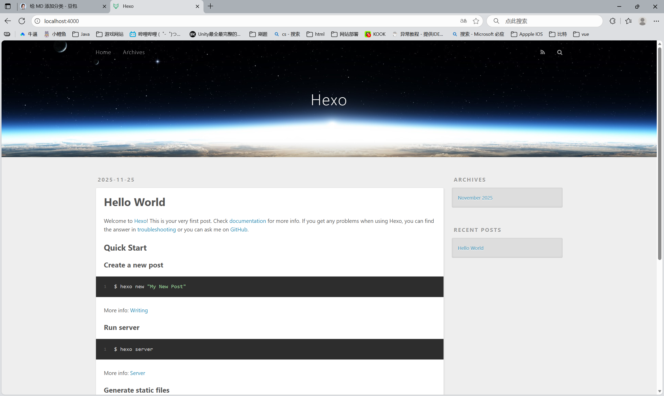Screen dimensions: 664x396
Task: Click the translate page icon
Action: (463, 21)
